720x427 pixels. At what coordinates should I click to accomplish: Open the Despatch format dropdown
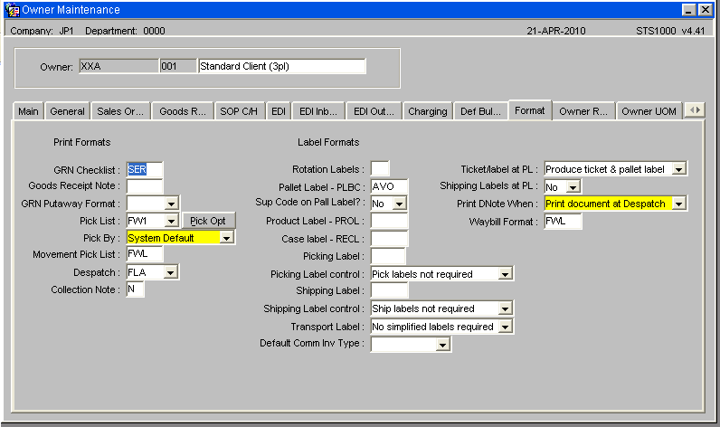pos(170,272)
